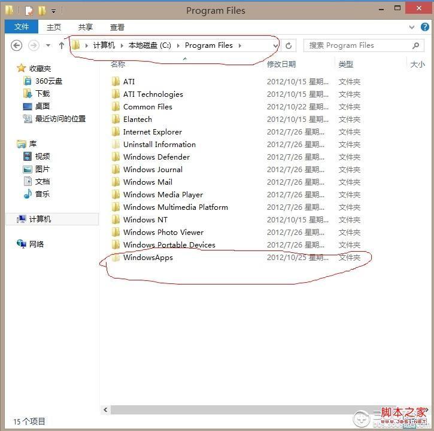Viewport: 434px width, 431px height.
Task: Click the WindowsApps folder name
Action: point(148,258)
